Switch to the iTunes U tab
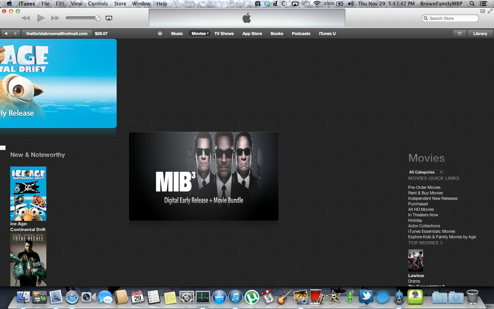The height and width of the screenshot is (309, 494). click(327, 33)
